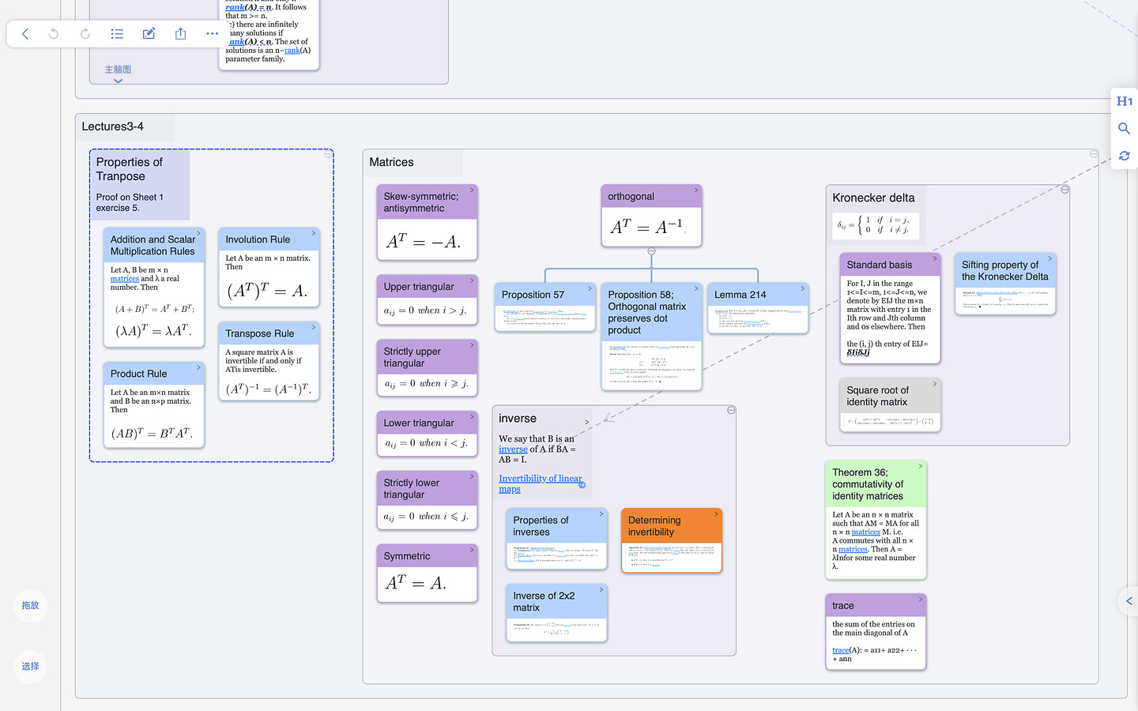
Task: Open the 'Invertibility of linear maps' link
Action: tap(540, 483)
